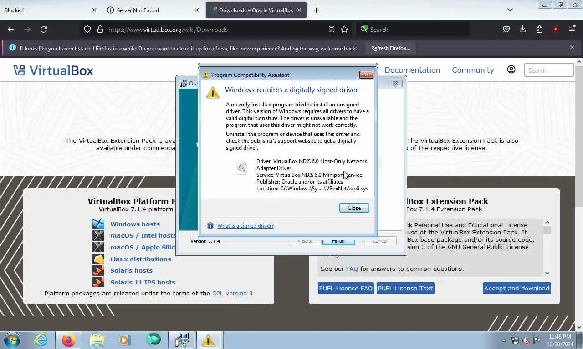Screen dimensions: 583x349
Task: Click the page scrollbar down arrow
Action: pos(579,327)
